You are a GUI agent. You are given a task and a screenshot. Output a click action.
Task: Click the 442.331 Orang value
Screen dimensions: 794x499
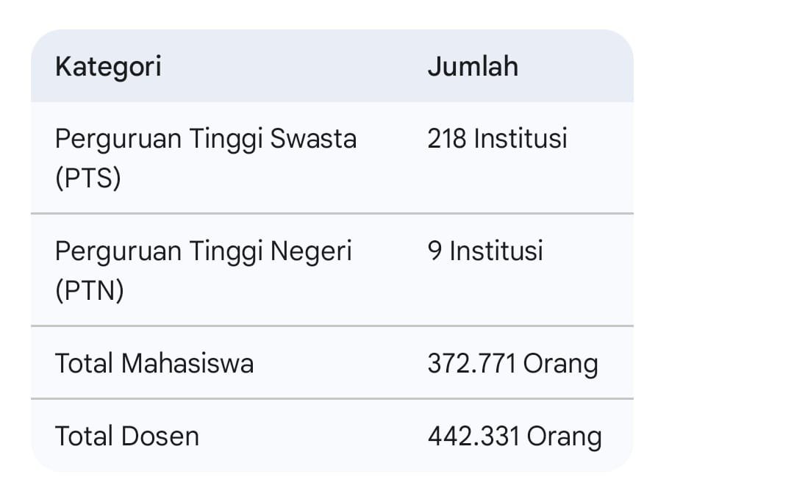point(514,436)
